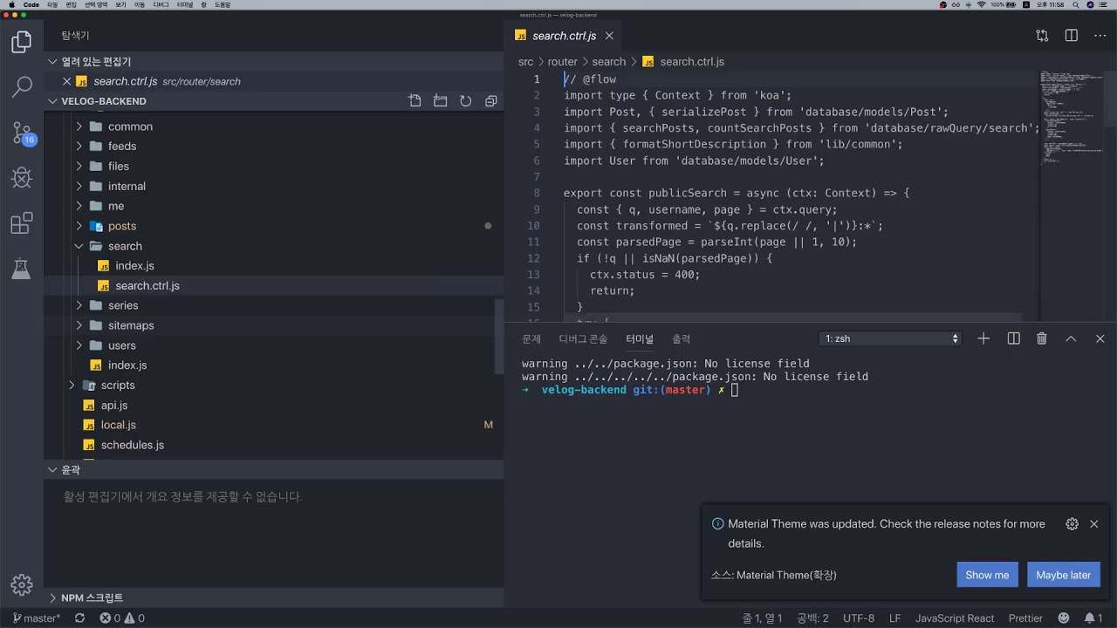
Task: Add a new terminal
Action: pos(983,338)
